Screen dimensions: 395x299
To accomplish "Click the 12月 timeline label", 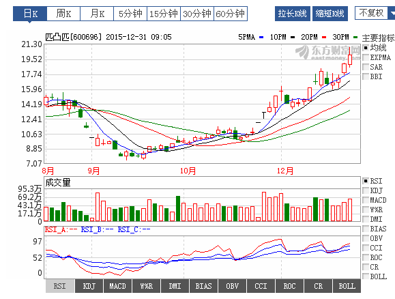I will pyautogui.click(x=285, y=171).
